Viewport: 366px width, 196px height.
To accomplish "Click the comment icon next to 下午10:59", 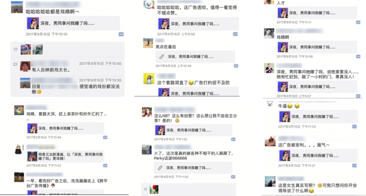I will coord(358,57).
